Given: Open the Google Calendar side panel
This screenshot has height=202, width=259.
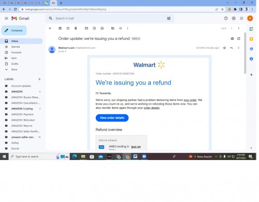Looking at the screenshot, I should [251, 29].
